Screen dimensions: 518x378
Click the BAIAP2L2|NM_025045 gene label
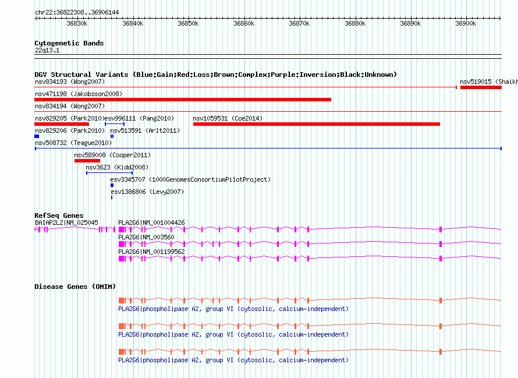click(66, 222)
